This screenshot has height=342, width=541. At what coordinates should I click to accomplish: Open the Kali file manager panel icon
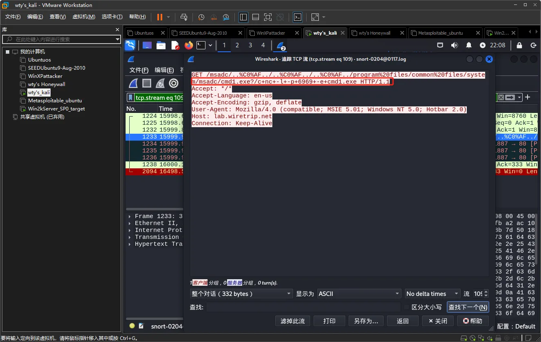(161, 45)
